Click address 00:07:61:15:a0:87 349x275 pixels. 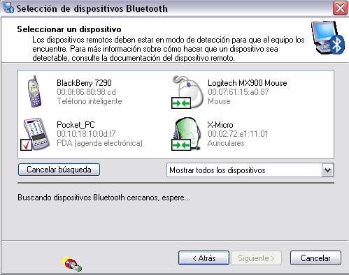(238, 92)
